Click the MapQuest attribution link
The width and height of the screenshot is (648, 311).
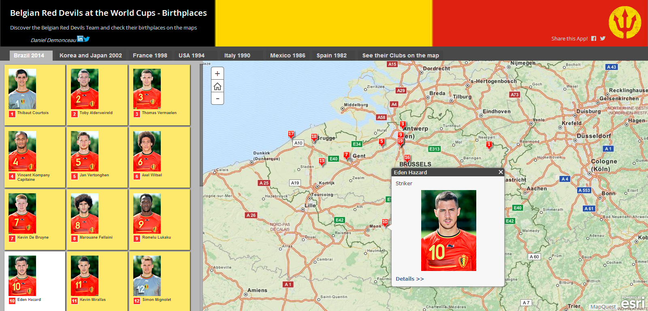pyautogui.click(x=603, y=307)
